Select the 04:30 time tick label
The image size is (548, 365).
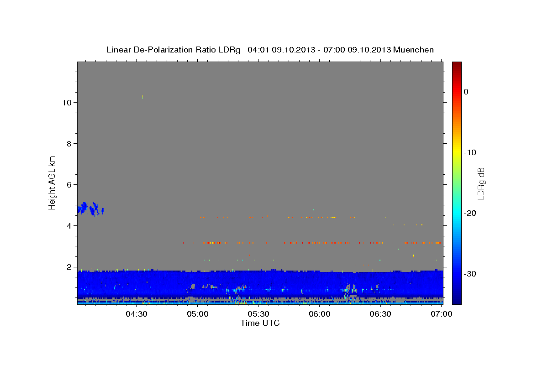point(136,314)
